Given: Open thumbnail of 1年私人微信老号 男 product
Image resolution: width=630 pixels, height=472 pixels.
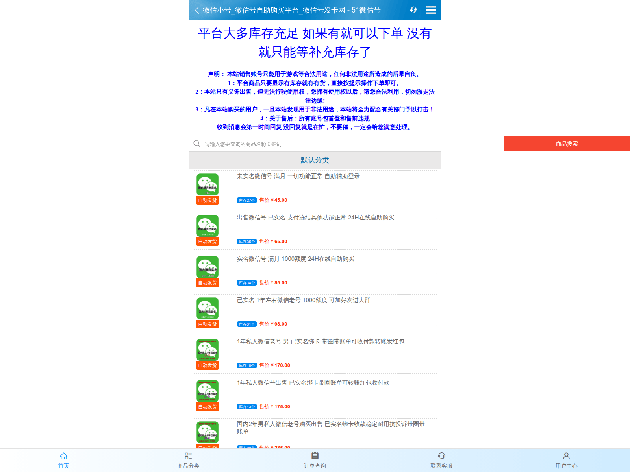Looking at the screenshot, I should pyautogui.click(x=208, y=350).
